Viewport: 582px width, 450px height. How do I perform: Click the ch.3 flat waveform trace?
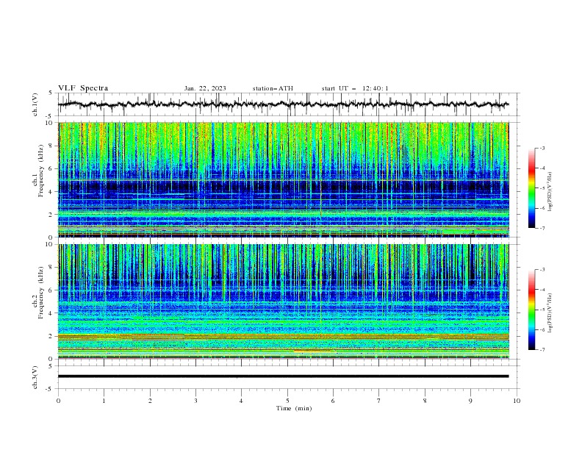tap(283, 376)
